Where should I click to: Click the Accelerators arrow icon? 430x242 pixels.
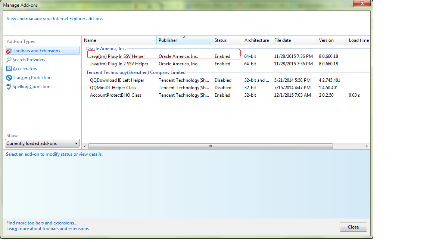pyautogui.click(x=9, y=69)
